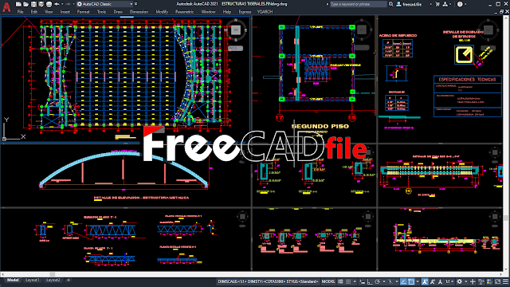Click the keyword search input field
The height and width of the screenshot is (287, 510).
click(x=358, y=4)
